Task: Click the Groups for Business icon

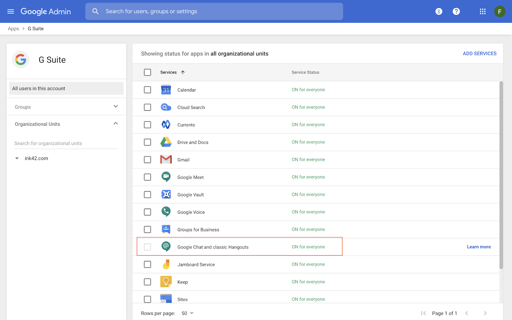Action: point(166,229)
